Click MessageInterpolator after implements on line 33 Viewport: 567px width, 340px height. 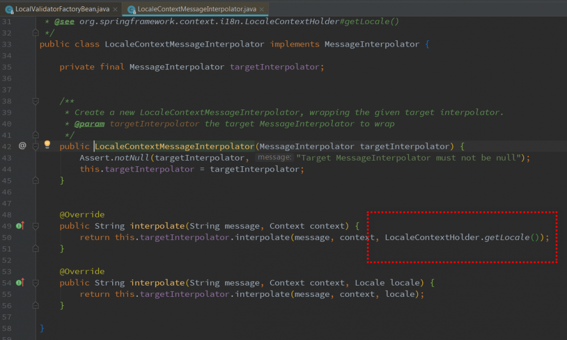click(372, 44)
